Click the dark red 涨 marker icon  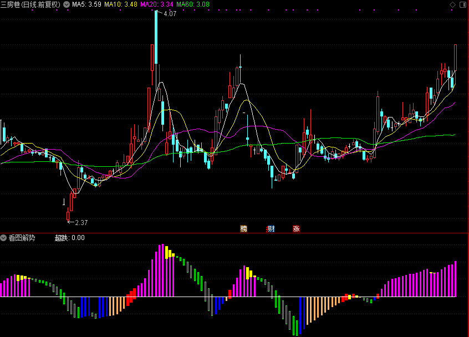pos(296,229)
